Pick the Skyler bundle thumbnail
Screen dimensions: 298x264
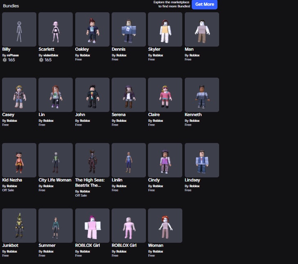(x=165, y=29)
